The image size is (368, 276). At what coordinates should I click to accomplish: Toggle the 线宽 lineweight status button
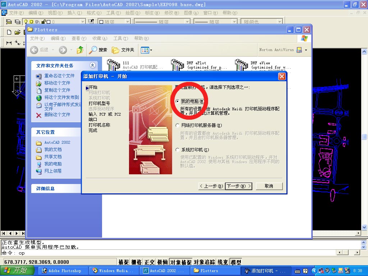click(223, 262)
